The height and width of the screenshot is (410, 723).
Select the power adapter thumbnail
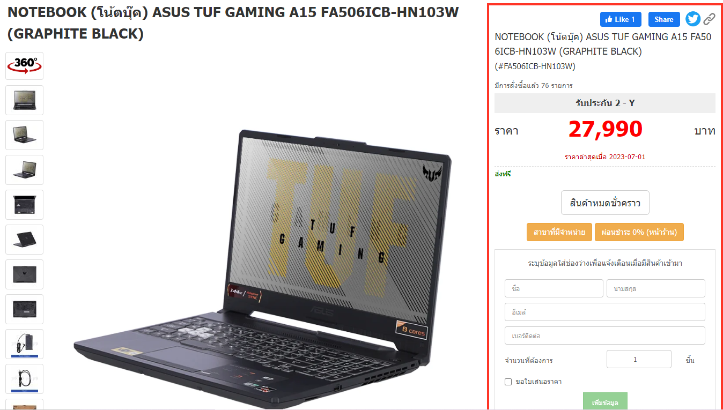tap(24, 344)
